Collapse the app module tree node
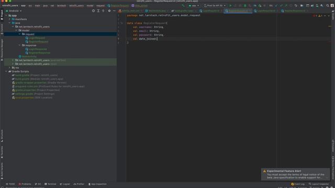This screenshot has width=335, height=188. point(6,16)
